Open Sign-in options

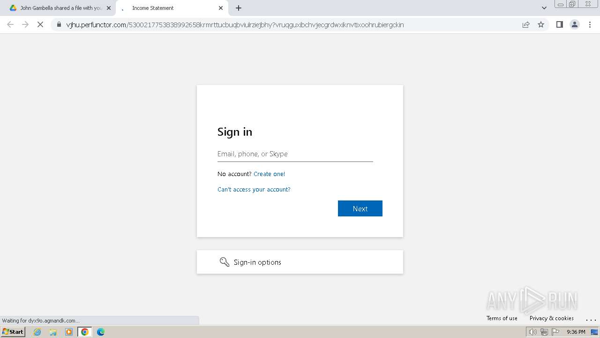pyautogui.click(x=300, y=262)
